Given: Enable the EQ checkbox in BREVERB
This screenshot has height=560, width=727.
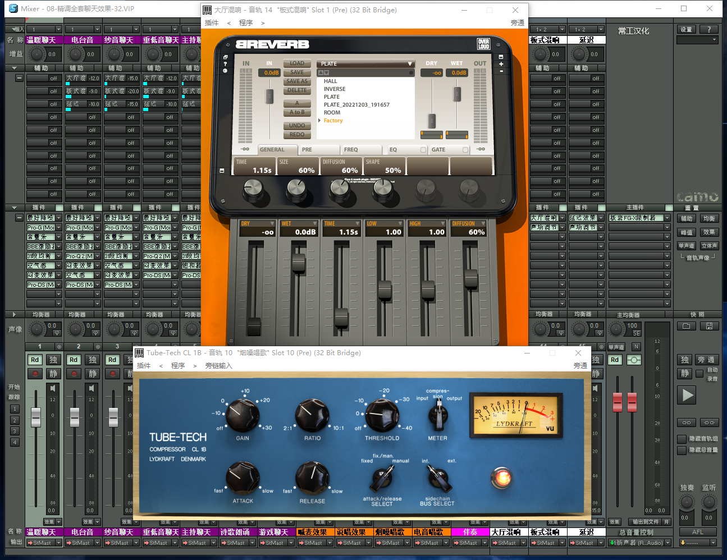Looking at the screenshot, I should tap(423, 150).
